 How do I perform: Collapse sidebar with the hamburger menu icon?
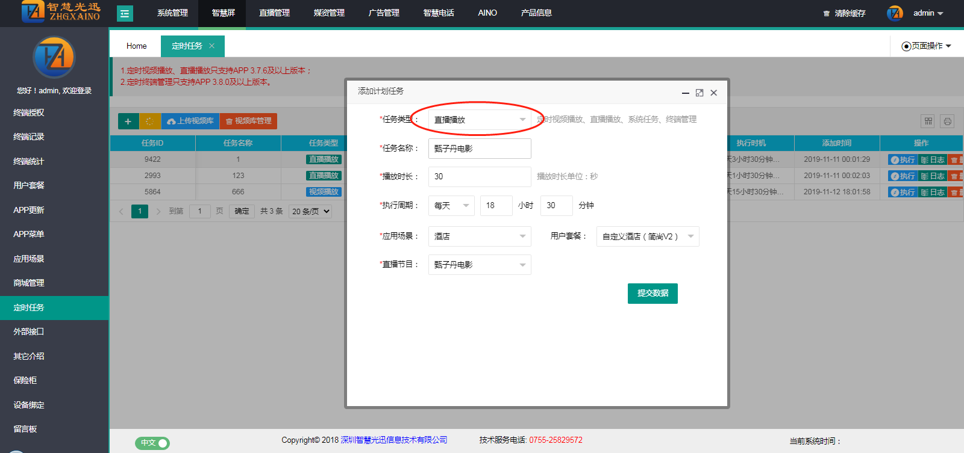pyautogui.click(x=125, y=13)
